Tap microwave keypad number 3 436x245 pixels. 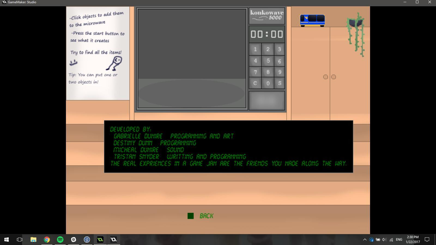point(279,49)
